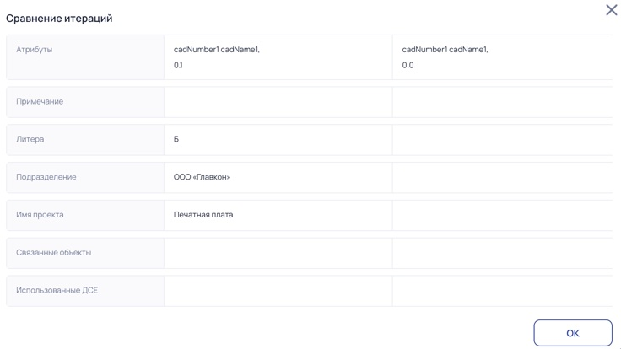Select the Имя проекта row label

pyautogui.click(x=40, y=215)
